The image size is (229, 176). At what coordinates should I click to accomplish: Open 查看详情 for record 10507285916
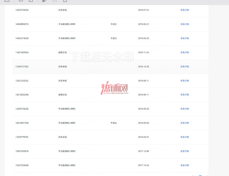click(185, 151)
